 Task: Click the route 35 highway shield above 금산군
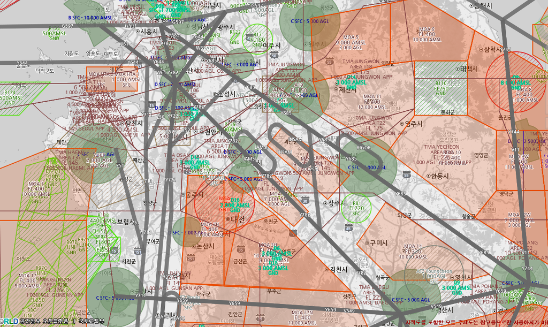click(x=240, y=249)
